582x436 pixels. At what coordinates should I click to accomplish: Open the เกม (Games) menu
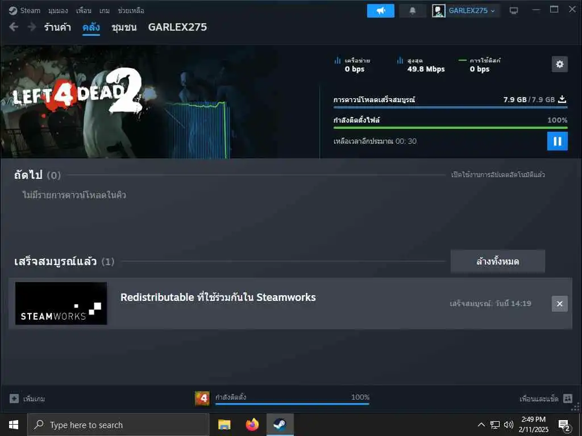point(105,11)
